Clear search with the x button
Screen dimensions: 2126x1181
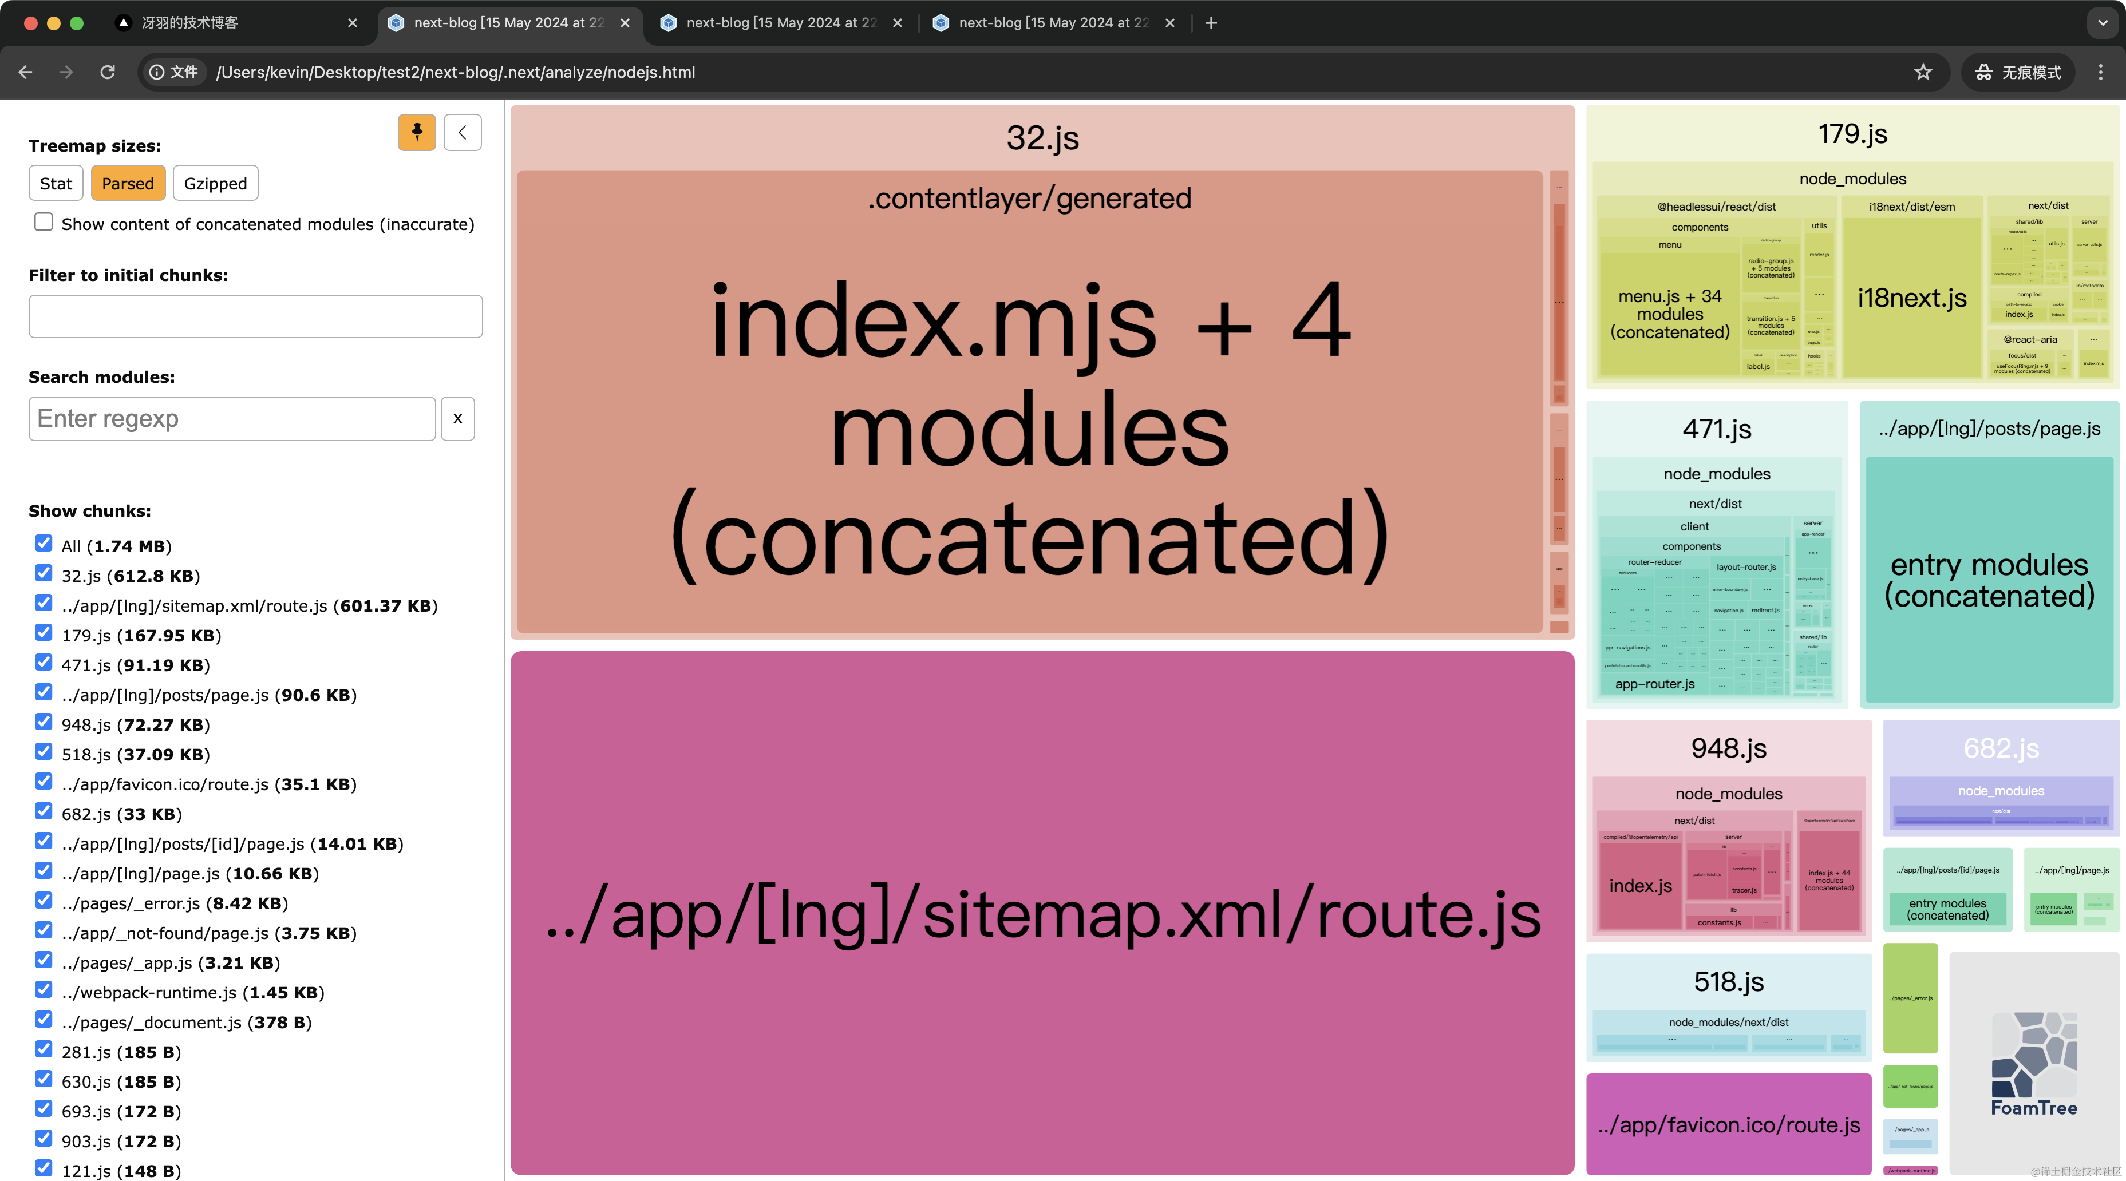click(457, 418)
